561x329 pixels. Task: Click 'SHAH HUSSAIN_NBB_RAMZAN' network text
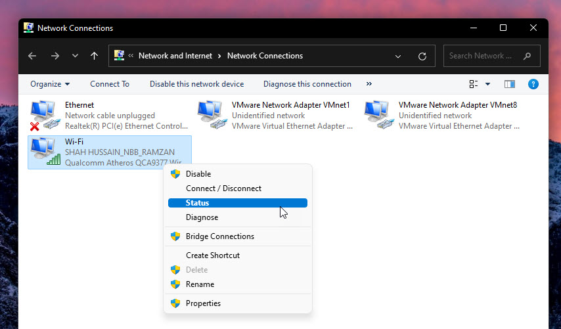[x=120, y=152]
